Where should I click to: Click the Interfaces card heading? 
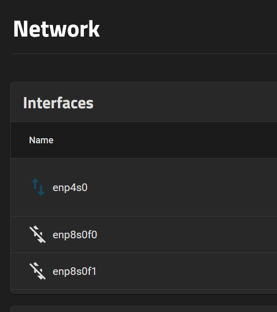pos(58,103)
